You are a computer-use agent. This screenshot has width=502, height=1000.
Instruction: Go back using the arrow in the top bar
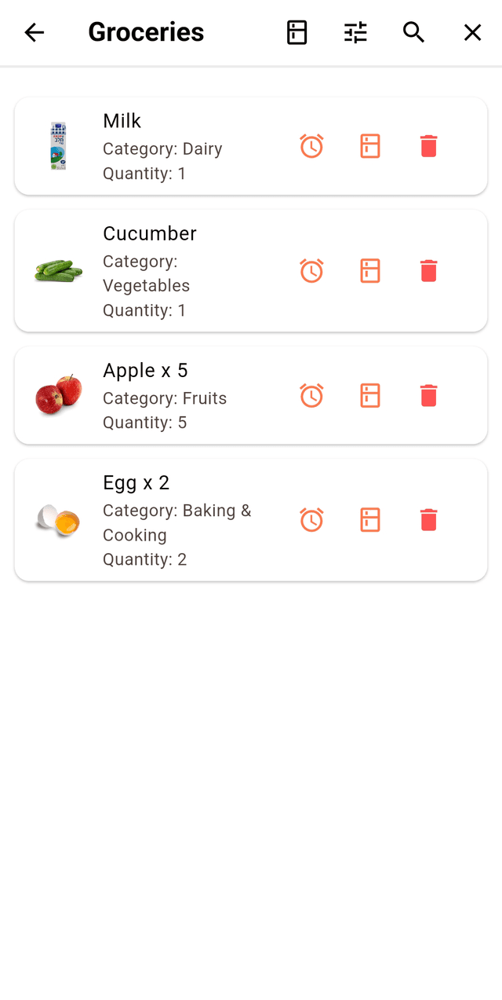click(x=34, y=32)
